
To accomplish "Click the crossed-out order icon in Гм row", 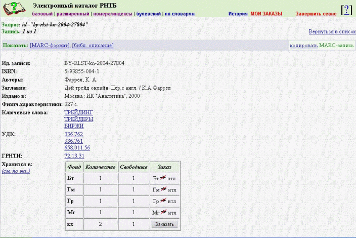I will pos(163,189).
